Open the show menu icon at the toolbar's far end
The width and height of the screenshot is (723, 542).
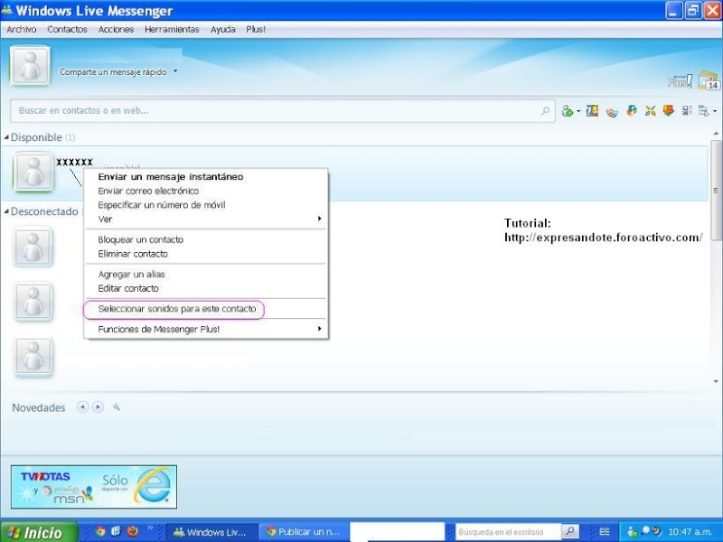tap(704, 110)
